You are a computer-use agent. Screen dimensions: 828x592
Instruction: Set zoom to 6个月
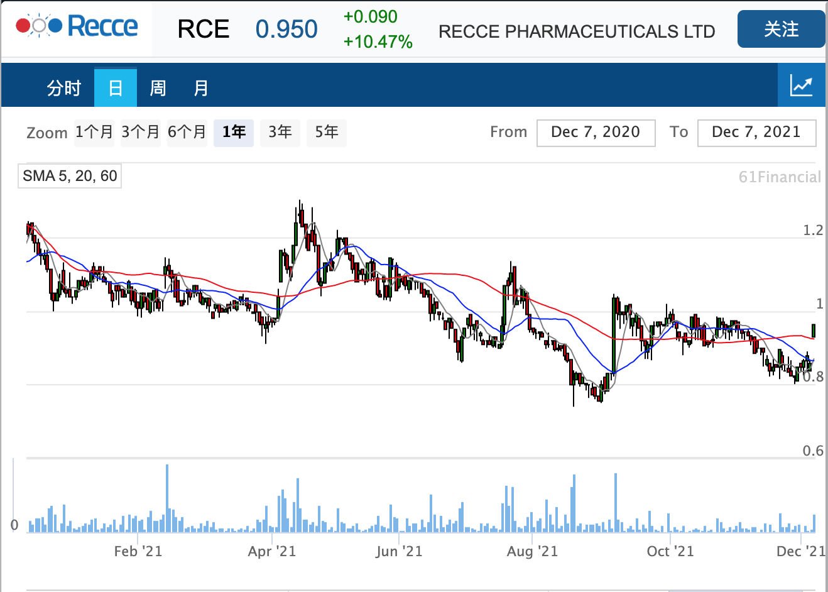[x=187, y=132]
